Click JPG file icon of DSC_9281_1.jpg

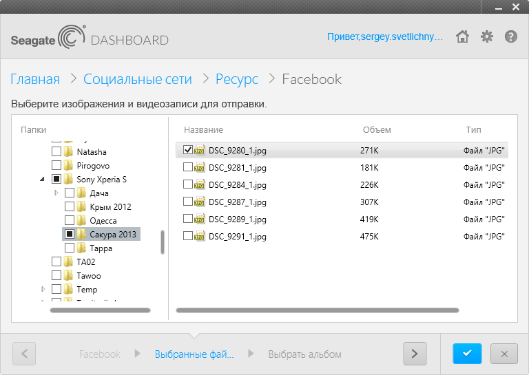199,167
